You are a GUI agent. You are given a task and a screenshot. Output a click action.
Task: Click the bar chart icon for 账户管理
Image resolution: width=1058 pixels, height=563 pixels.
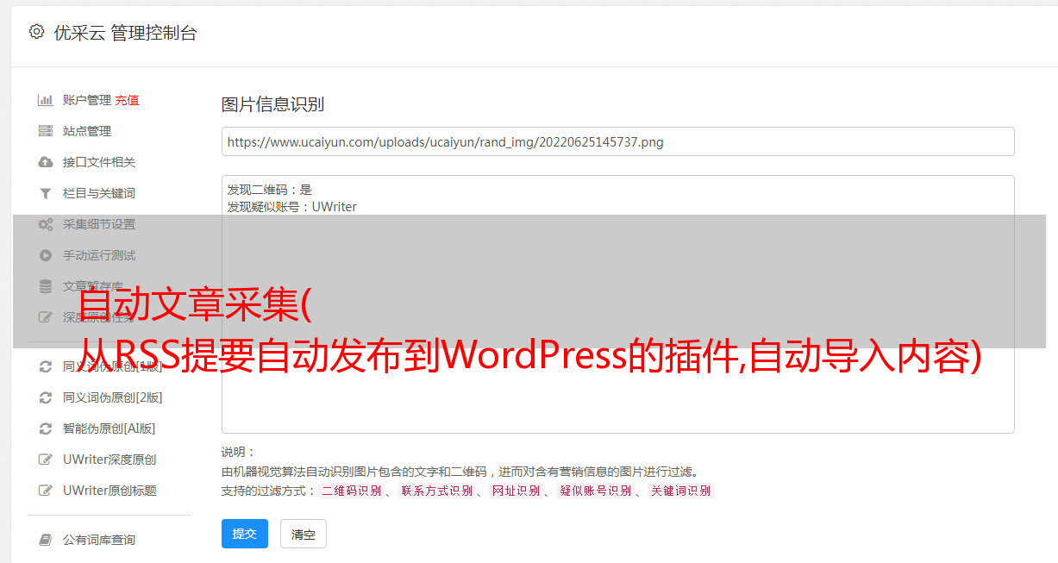46,100
